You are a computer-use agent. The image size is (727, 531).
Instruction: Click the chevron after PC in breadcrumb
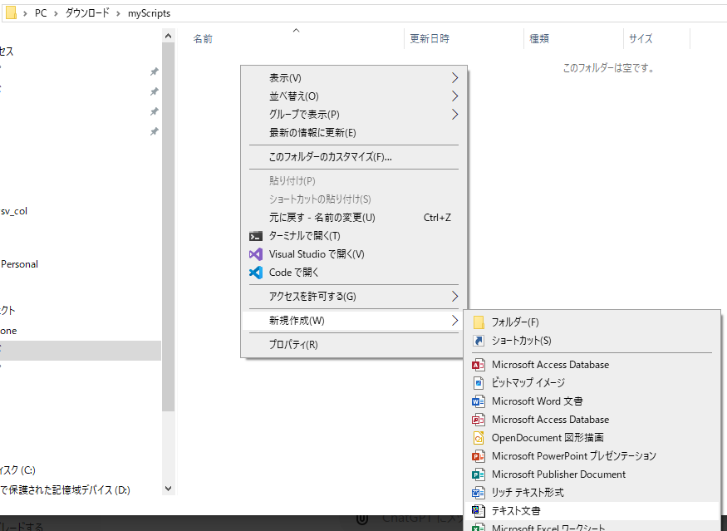click(x=56, y=13)
